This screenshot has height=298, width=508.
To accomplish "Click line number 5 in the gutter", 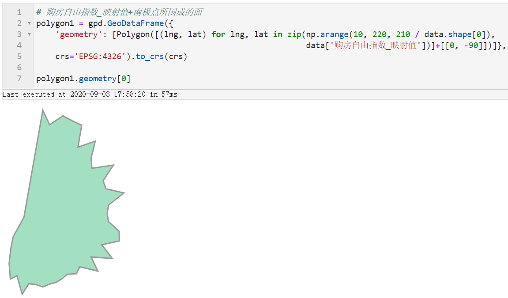I will pyautogui.click(x=19, y=57).
